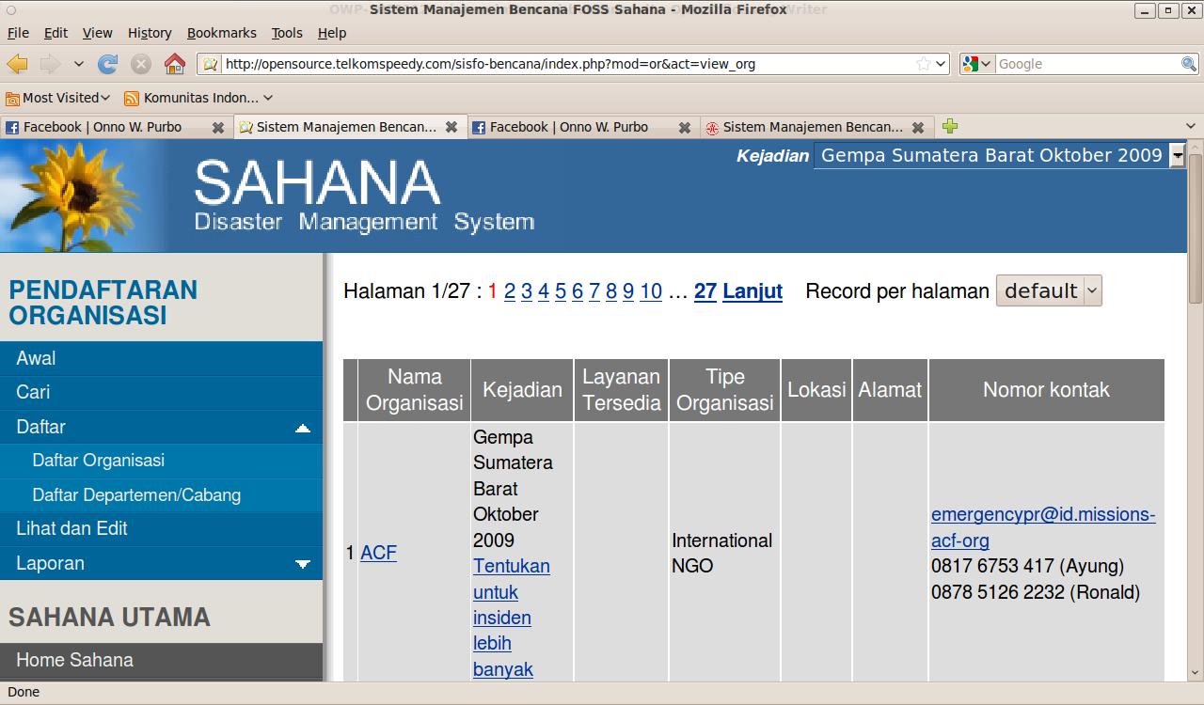Click the search magnifier icon
This screenshot has width=1204, height=705.
(1189, 64)
